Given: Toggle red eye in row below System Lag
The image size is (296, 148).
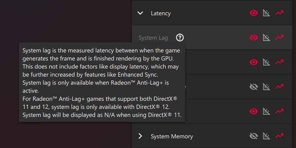Looking at the screenshot, I should click(x=254, y=62).
